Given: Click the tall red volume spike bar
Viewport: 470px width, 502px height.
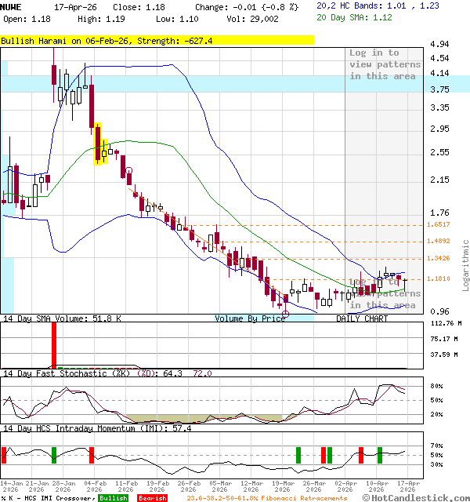Looking at the screenshot, I should (54, 344).
